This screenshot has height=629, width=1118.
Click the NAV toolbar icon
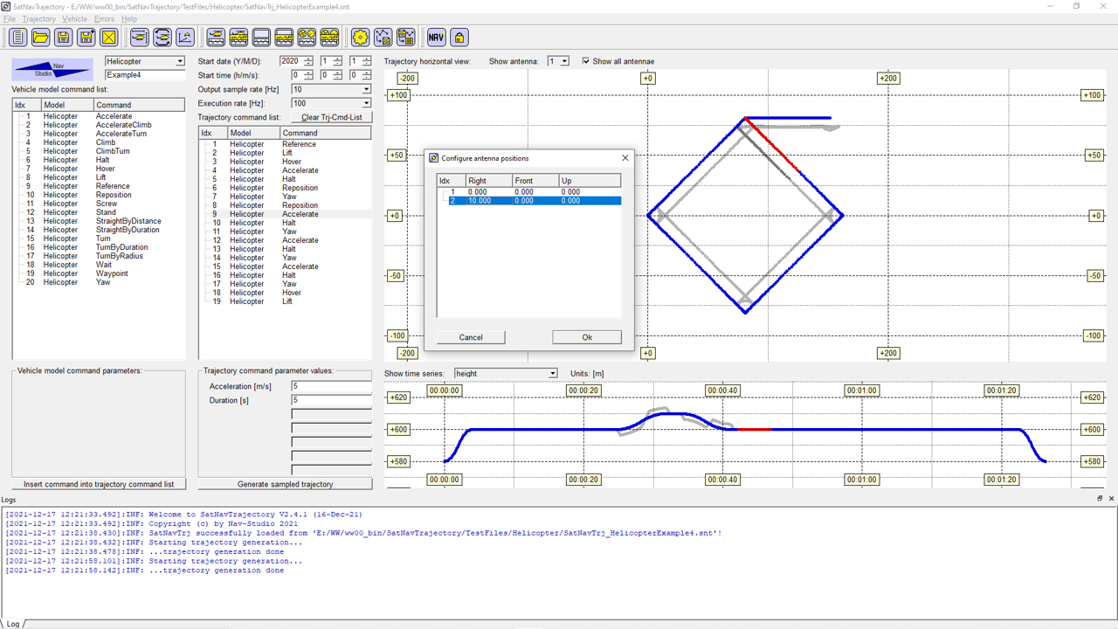(x=436, y=37)
